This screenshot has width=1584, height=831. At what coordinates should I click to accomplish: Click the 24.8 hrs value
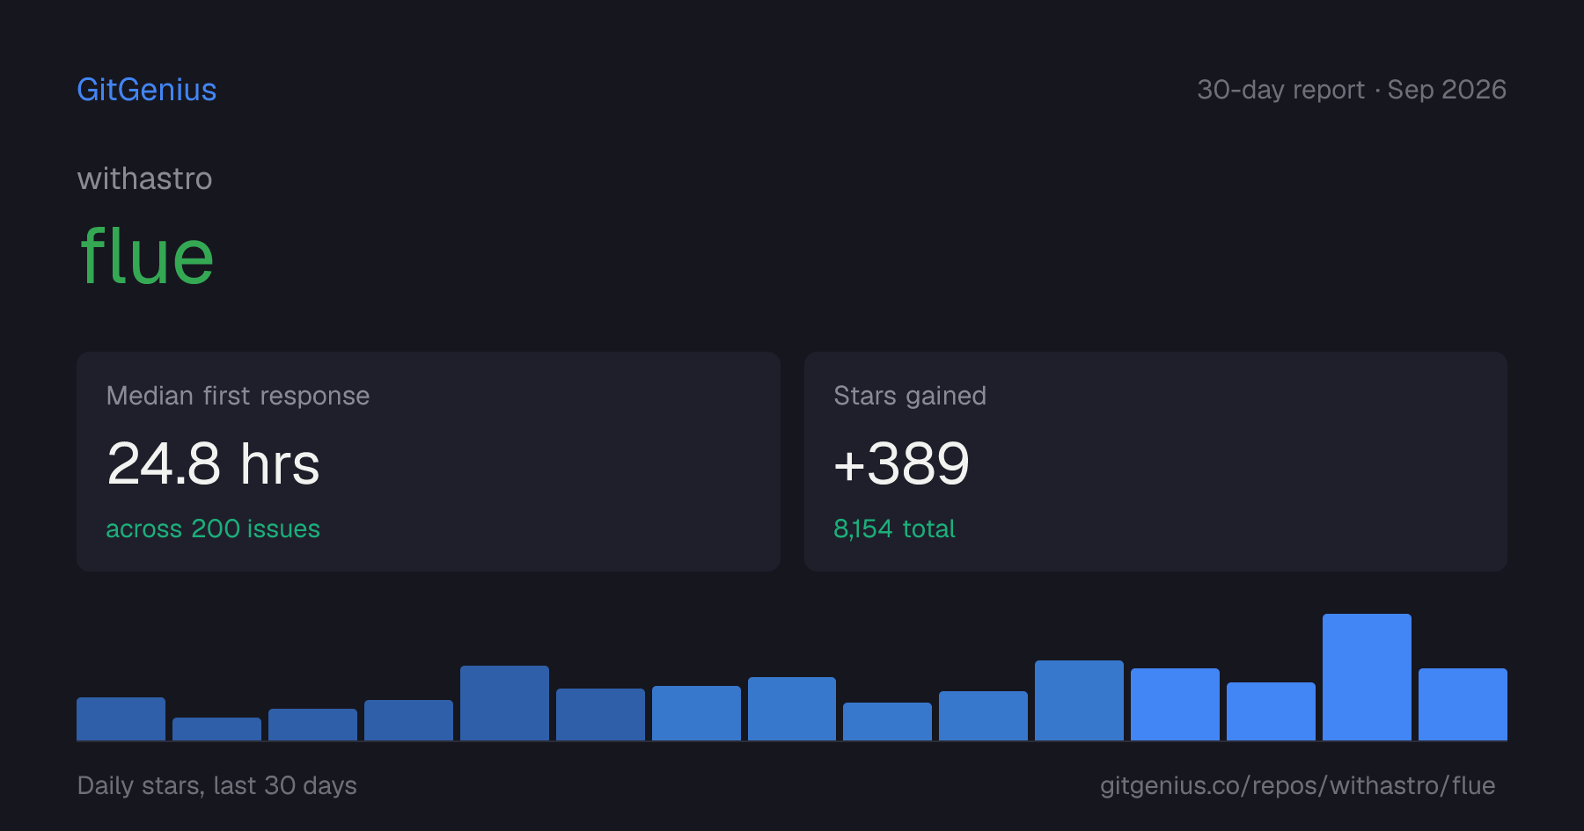click(213, 463)
